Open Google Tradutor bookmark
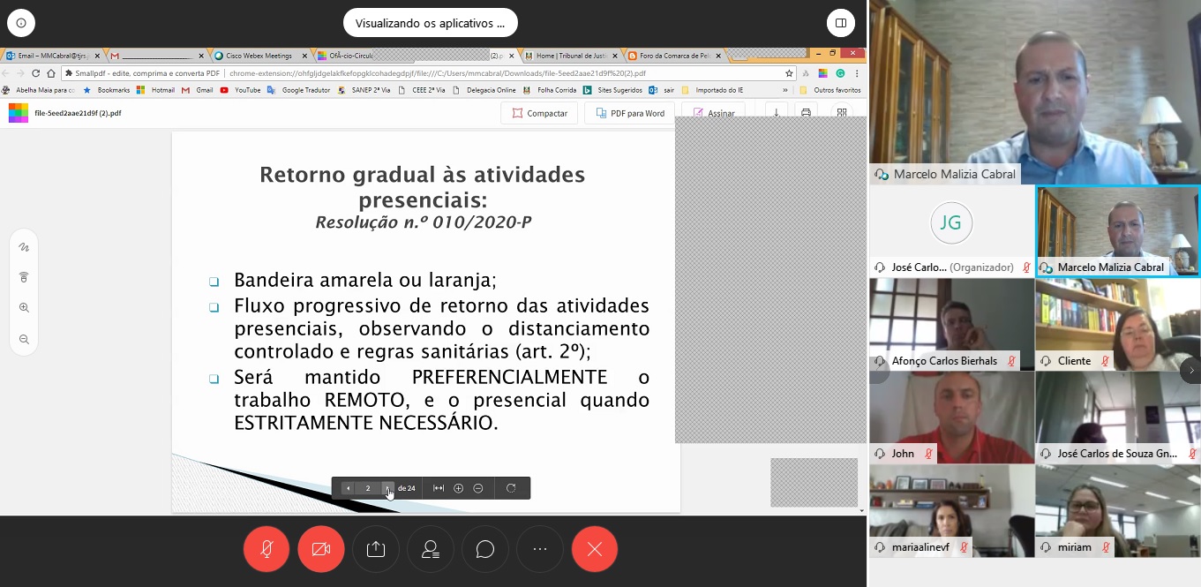1201x587 pixels. pos(298,90)
